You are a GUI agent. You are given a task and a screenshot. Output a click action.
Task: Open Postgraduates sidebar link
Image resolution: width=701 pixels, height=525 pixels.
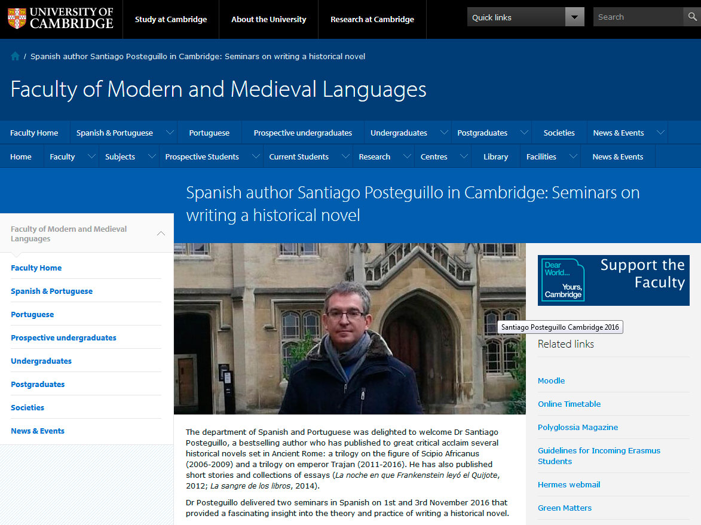pos(38,384)
